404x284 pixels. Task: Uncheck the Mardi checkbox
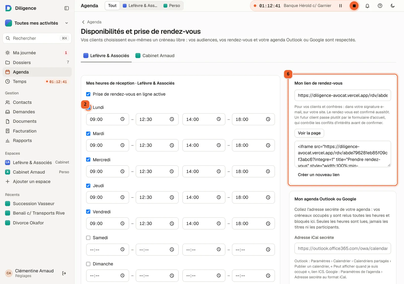tap(88, 134)
